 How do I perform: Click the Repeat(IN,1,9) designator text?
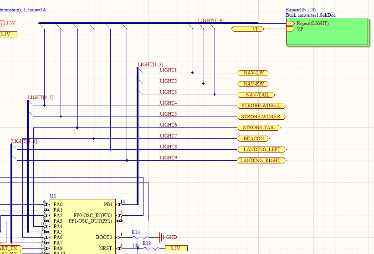(x=301, y=10)
